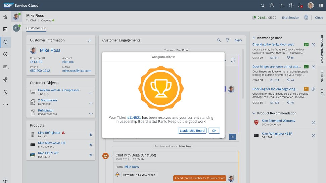Click ticket #114521 link in dialog

coord(134,118)
